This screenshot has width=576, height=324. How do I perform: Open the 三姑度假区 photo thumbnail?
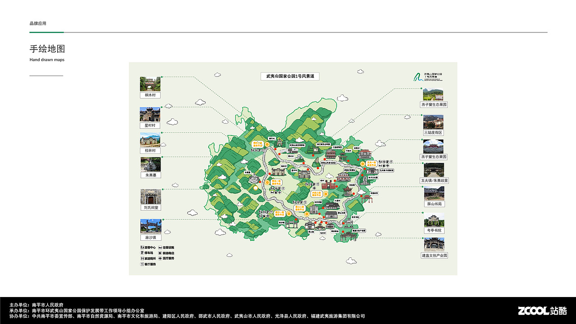[x=434, y=122]
